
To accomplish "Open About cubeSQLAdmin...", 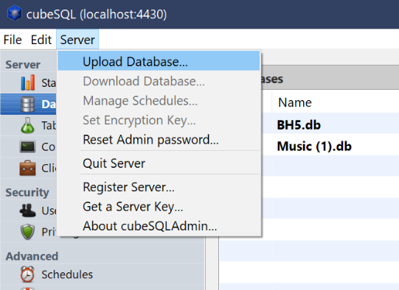I will pyautogui.click(x=159, y=226).
